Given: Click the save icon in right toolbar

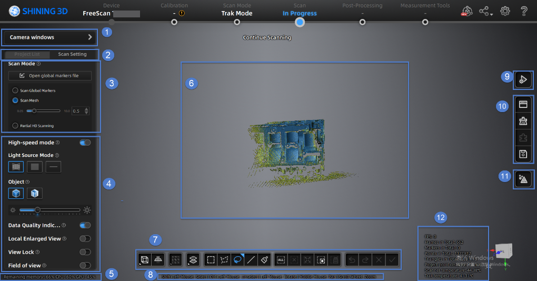Looking at the screenshot, I should pyautogui.click(x=523, y=154).
